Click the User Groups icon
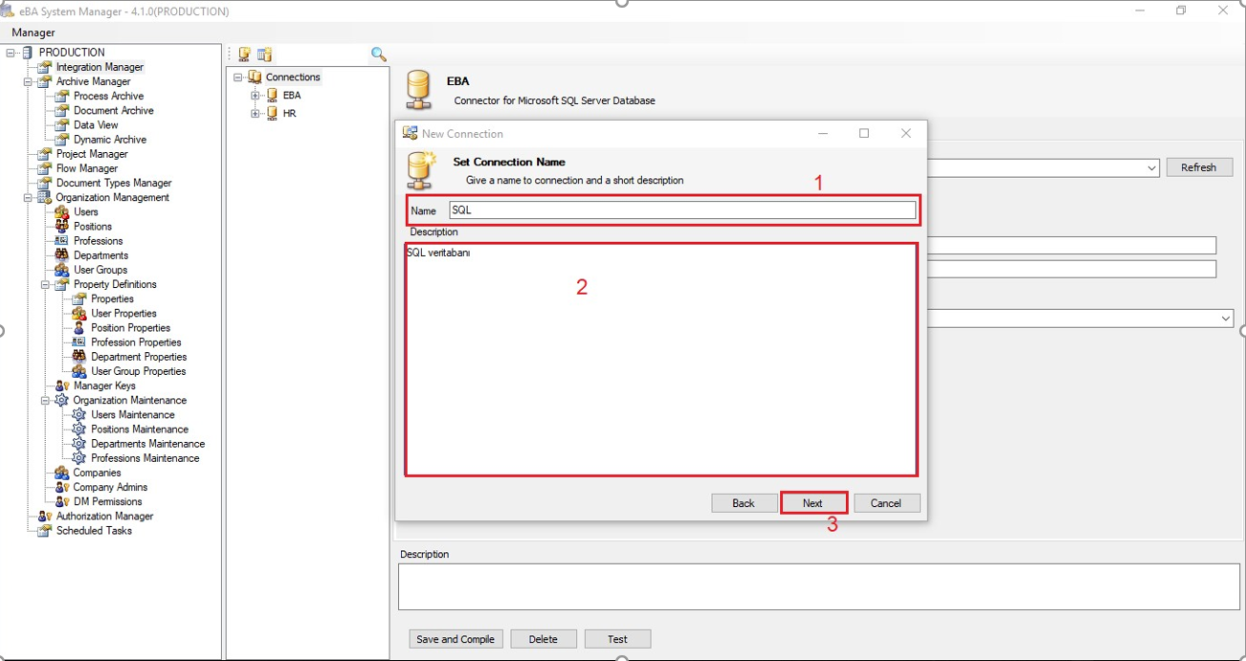Screen dimensions: 1246x661 [x=62, y=270]
